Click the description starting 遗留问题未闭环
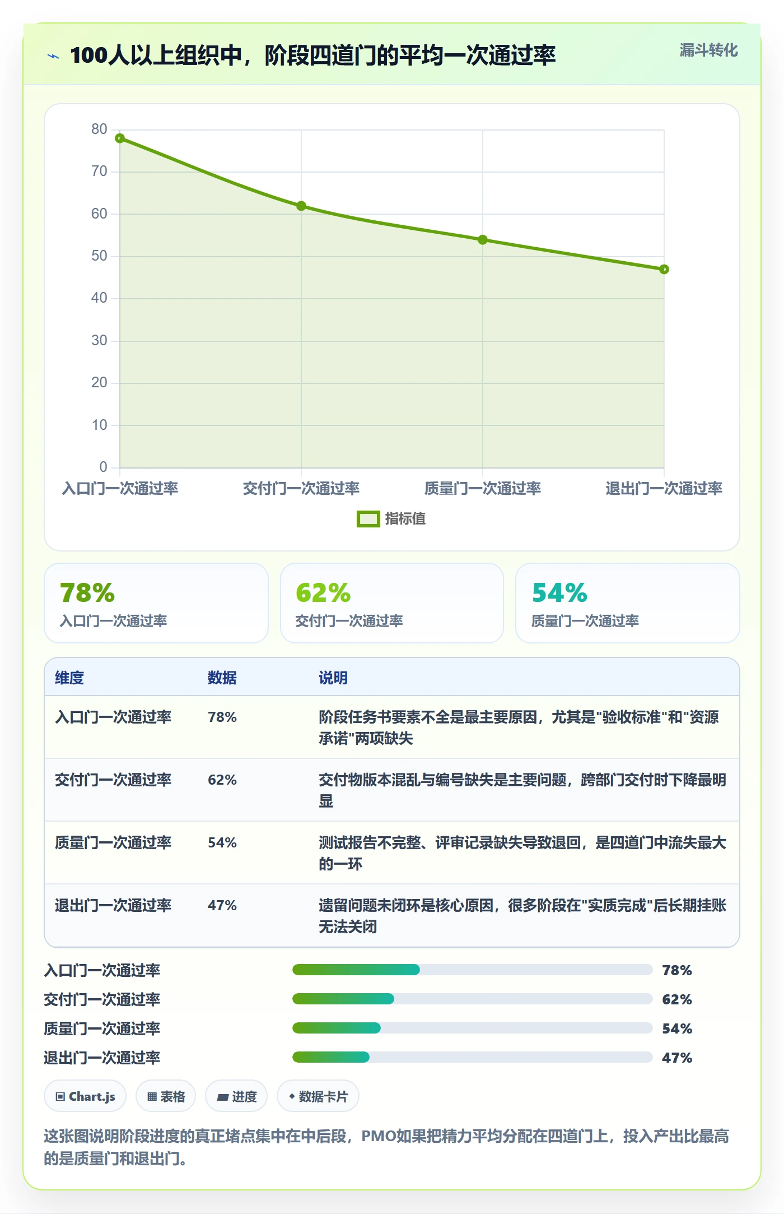The image size is (784, 1214). 522,916
